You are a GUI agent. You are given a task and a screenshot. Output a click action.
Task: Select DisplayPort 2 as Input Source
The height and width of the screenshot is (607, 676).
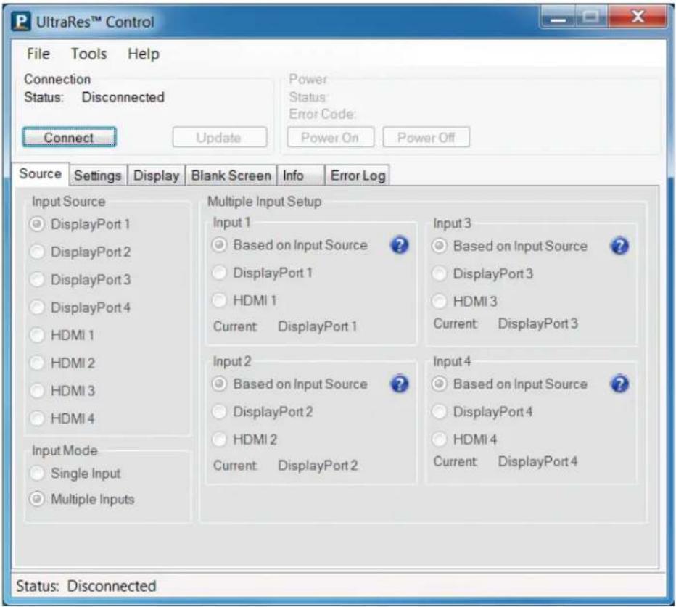(x=37, y=252)
